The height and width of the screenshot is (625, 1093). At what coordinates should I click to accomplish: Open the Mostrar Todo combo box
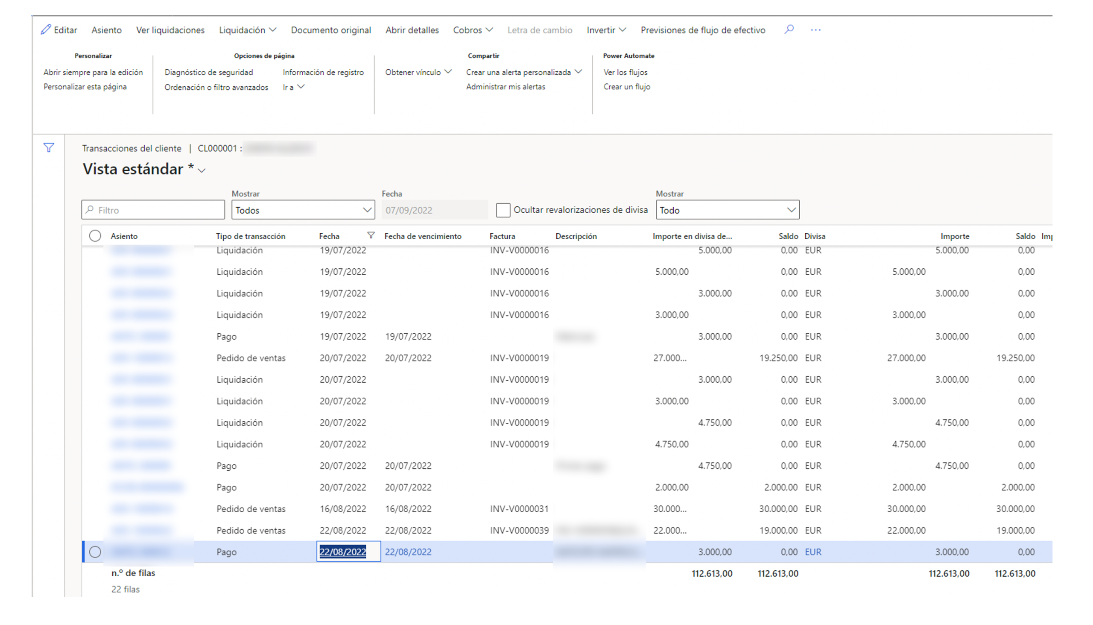pos(728,210)
